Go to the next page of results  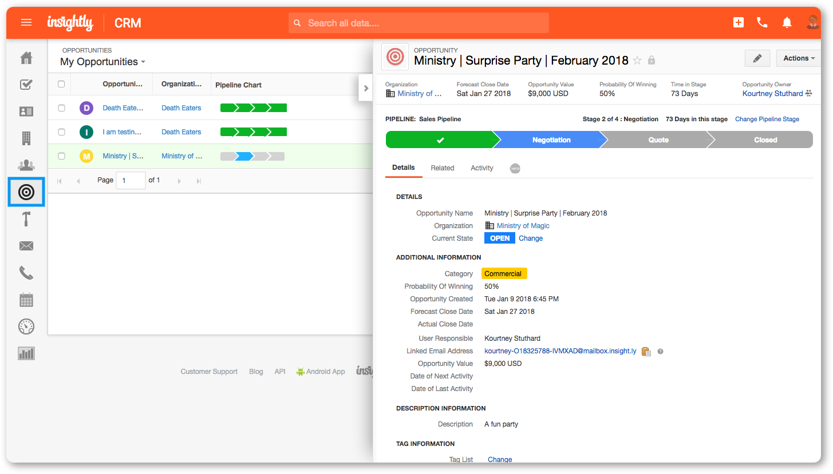pos(179,181)
